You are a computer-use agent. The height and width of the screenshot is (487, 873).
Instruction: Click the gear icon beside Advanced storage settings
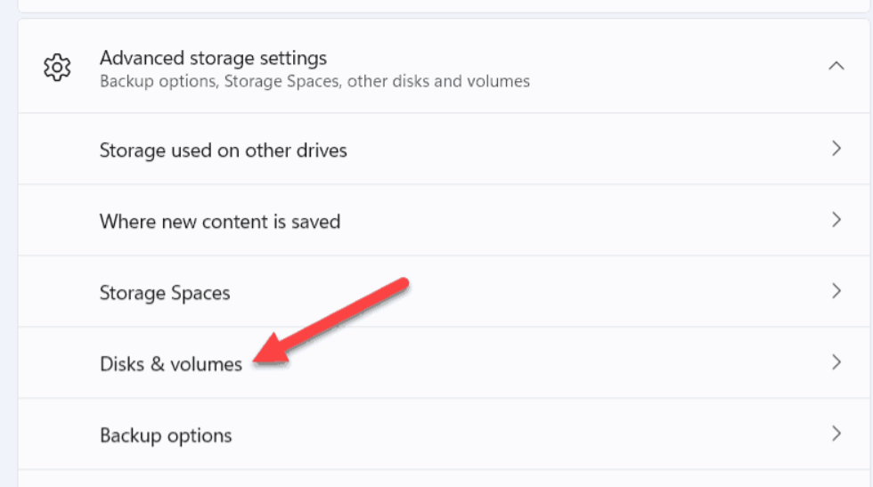[57, 68]
